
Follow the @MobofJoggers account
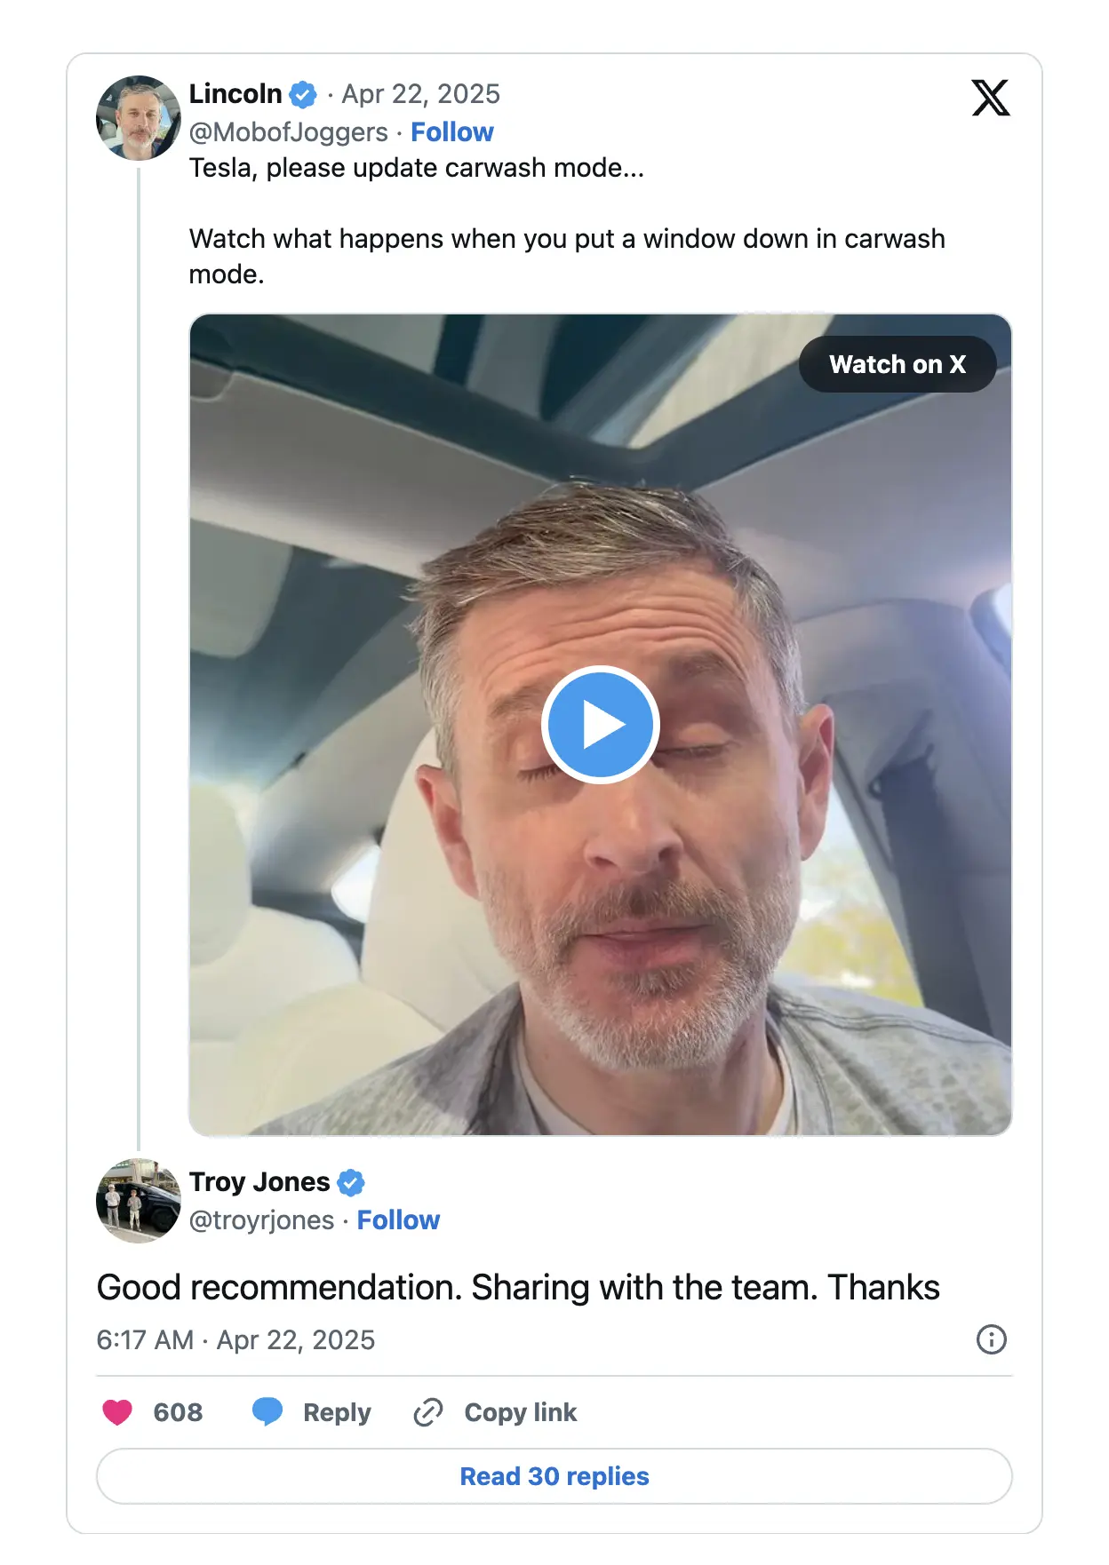[451, 132]
